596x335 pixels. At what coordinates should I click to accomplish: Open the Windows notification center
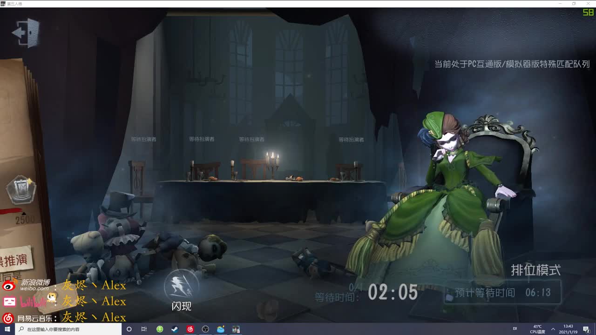click(586, 329)
